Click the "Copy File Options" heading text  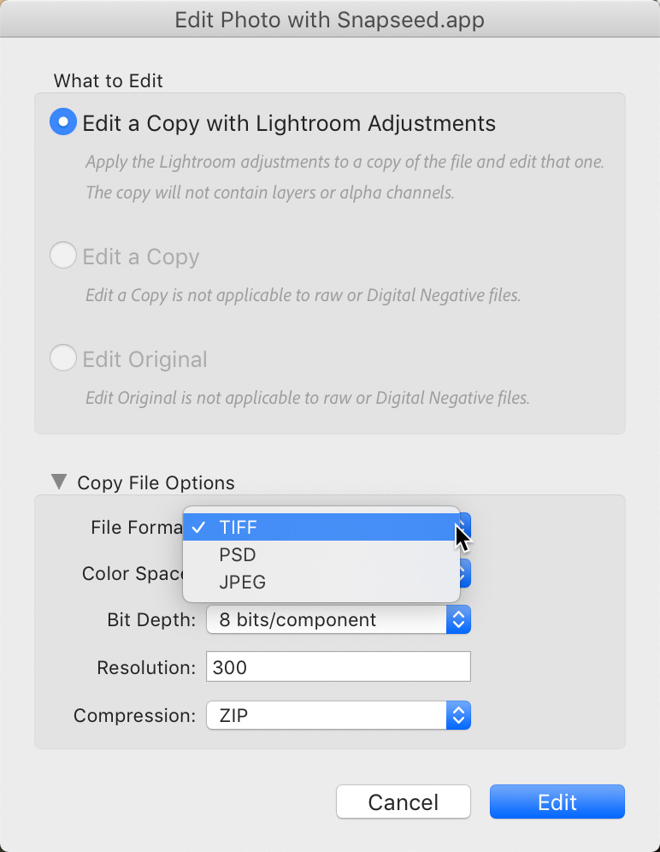156,482
